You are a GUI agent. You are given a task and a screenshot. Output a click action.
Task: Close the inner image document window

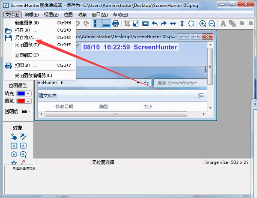207,36
